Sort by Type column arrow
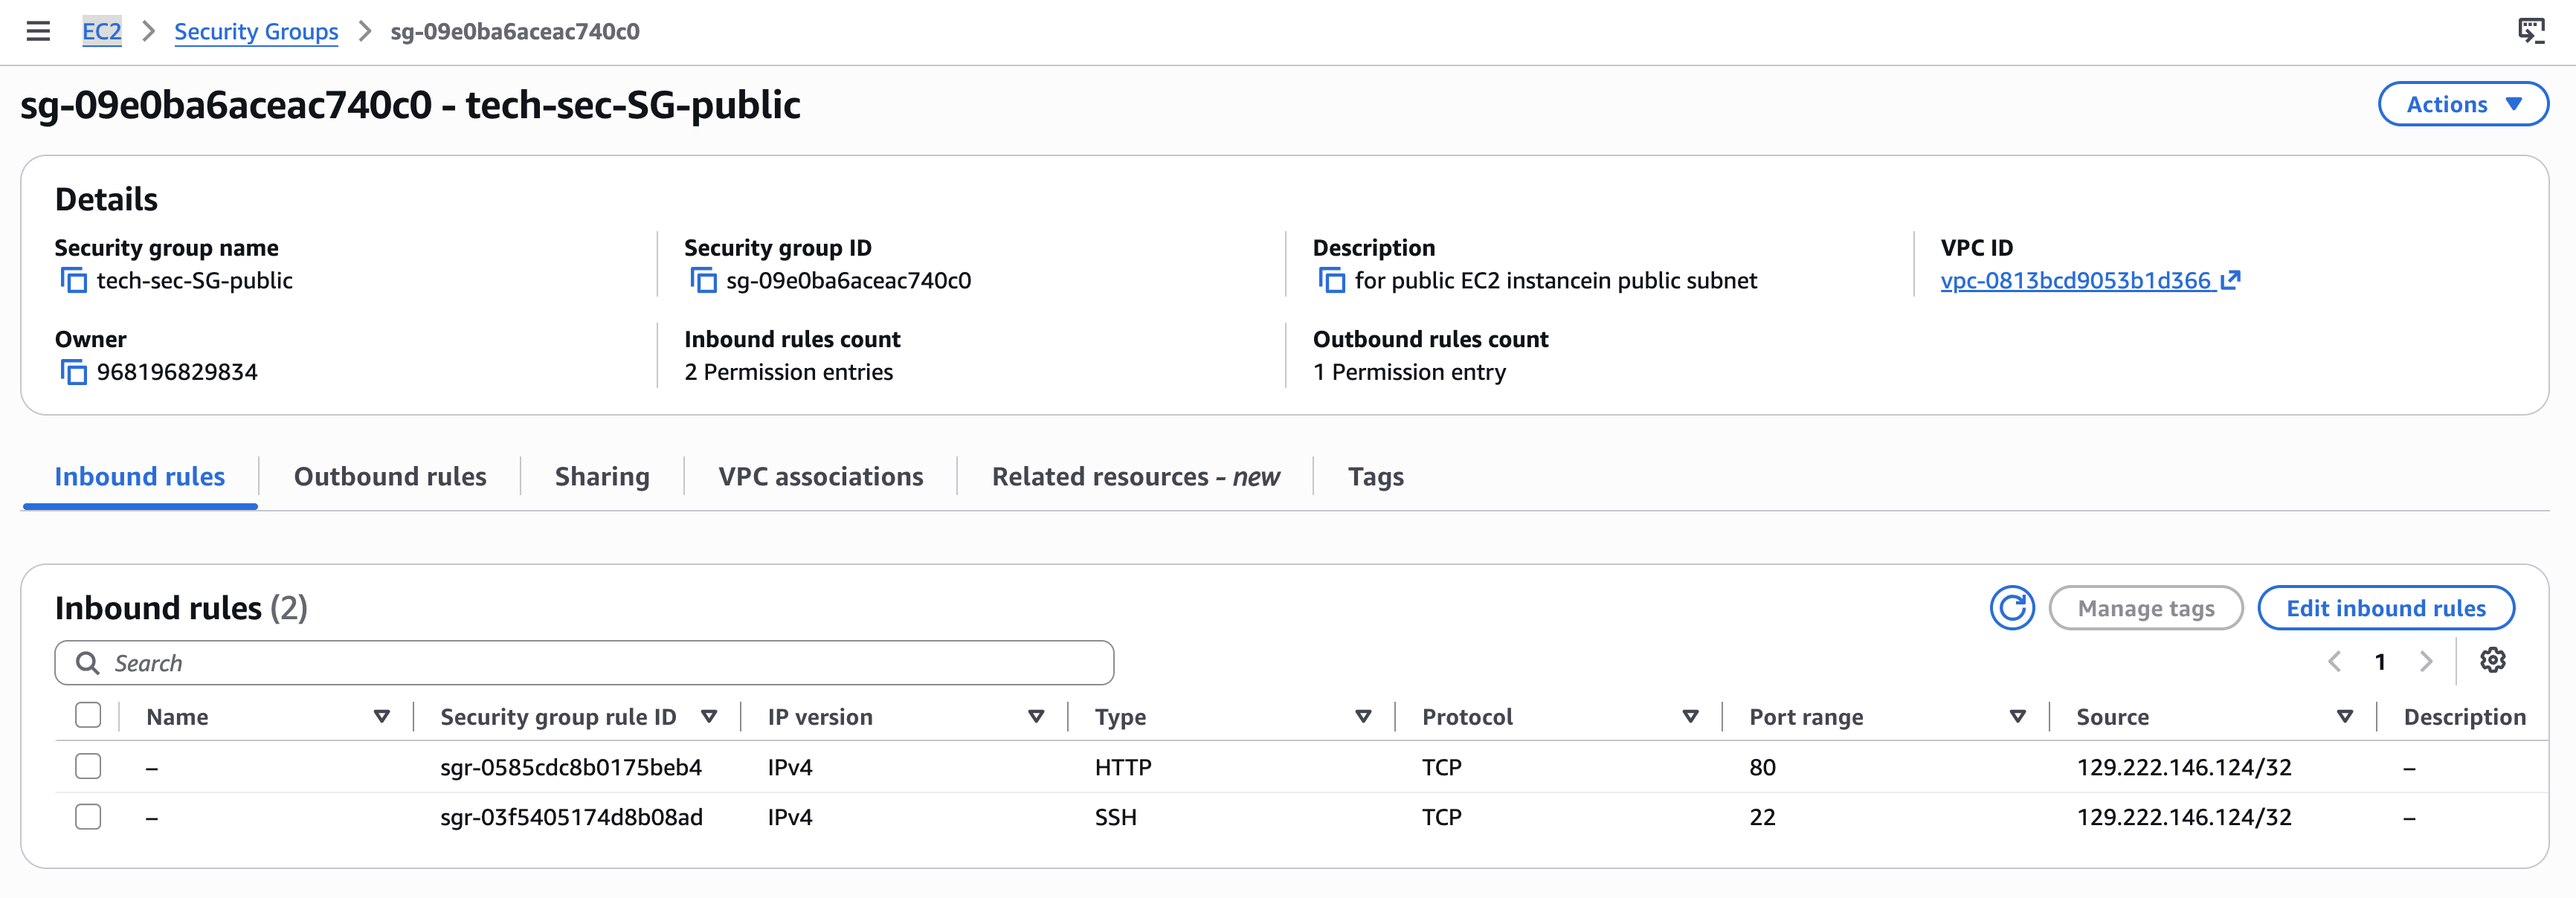This screenshot has height=898, width=2576. 1363,716
